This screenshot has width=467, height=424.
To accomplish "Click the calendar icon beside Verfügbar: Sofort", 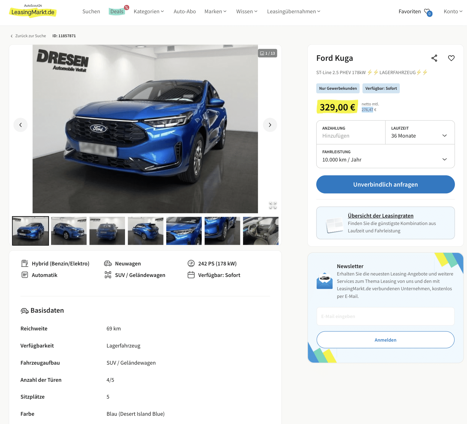I will coord(191,275).
